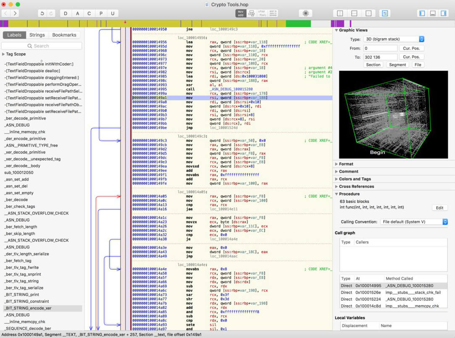Screen dimensions: 455x338
Task: Expand the Cross References section
Action: click(x=337, y=187)
